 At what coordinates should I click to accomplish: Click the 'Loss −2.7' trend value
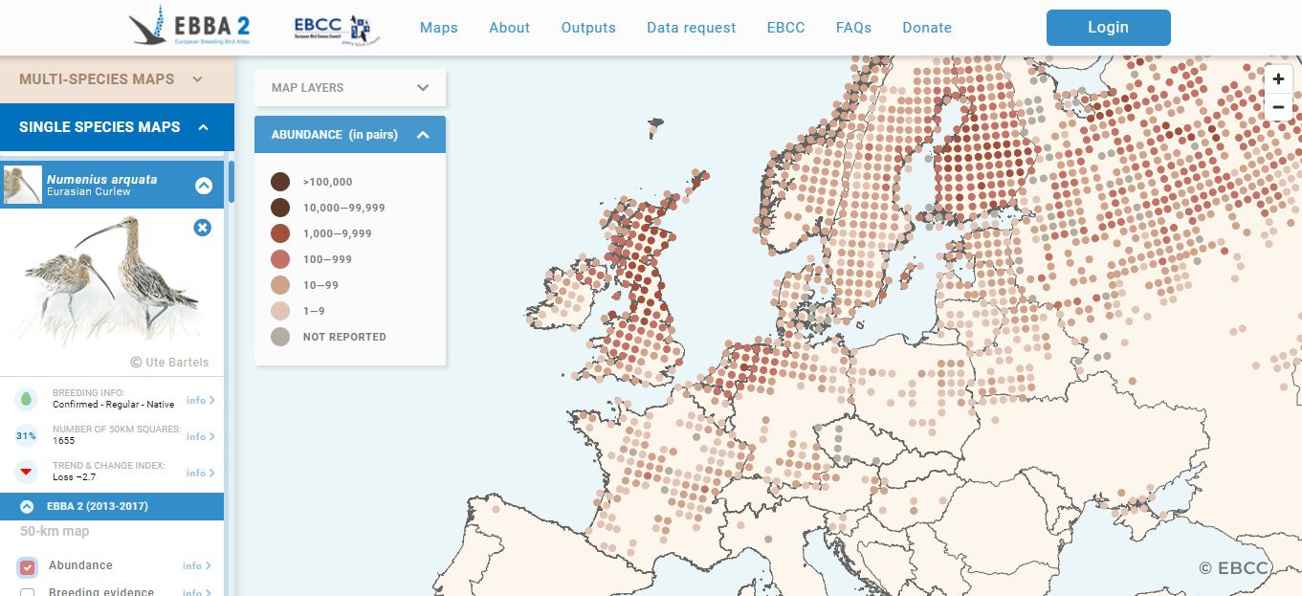(74, 476)
